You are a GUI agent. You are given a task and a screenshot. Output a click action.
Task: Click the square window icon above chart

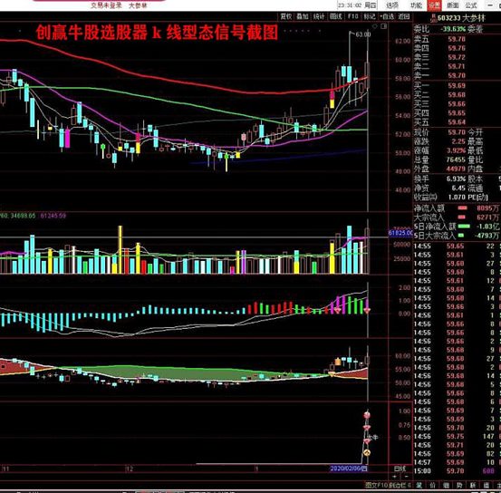click(x=384, y=26)
